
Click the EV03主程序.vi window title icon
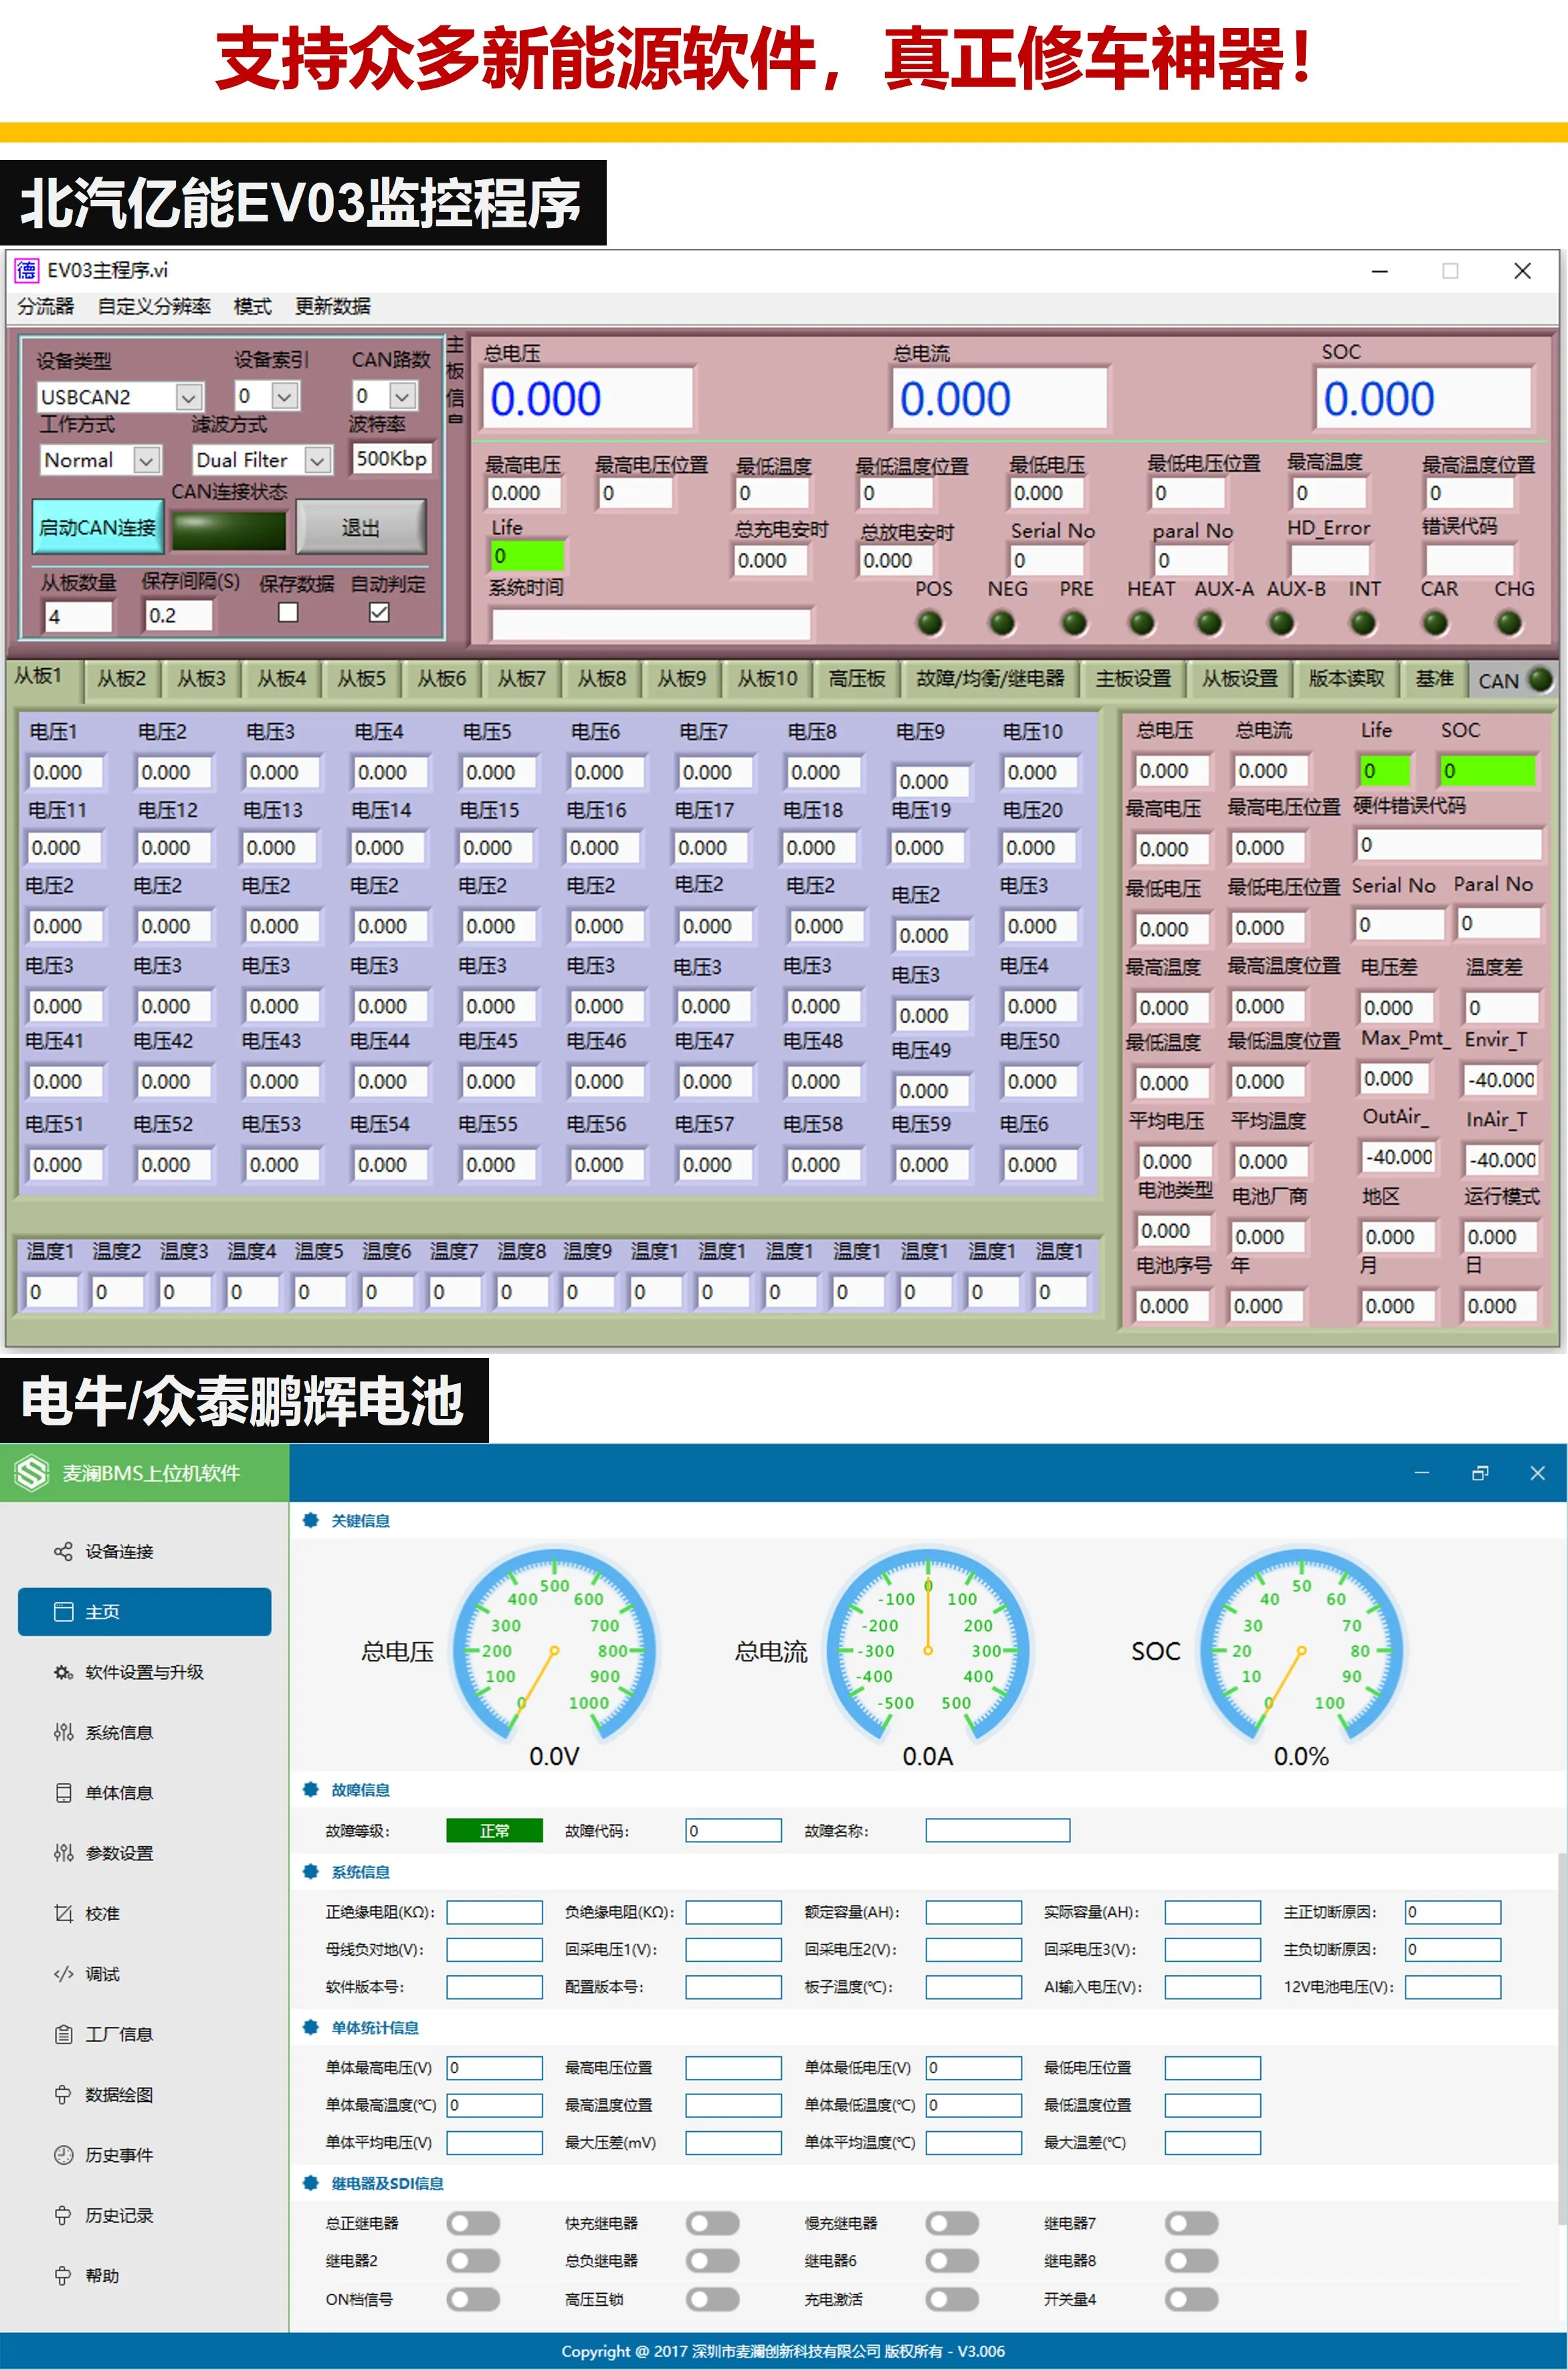26,270
